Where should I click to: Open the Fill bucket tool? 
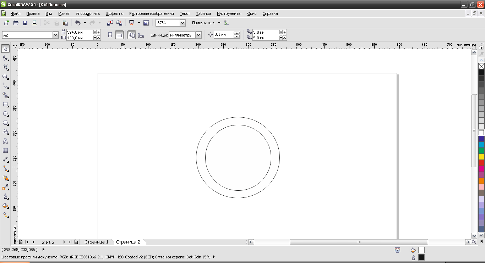point(6,206)
